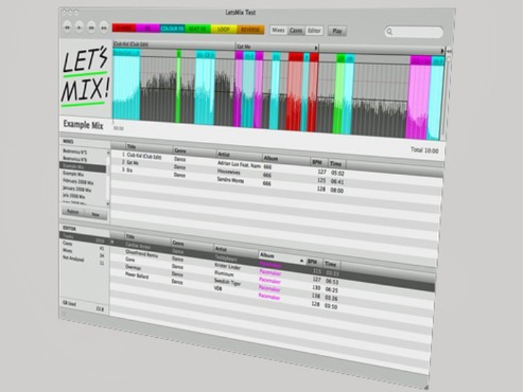Click the fast-forward transport button
The width and height of the screenshot is (523, 392).
click(x=103, y=27)
